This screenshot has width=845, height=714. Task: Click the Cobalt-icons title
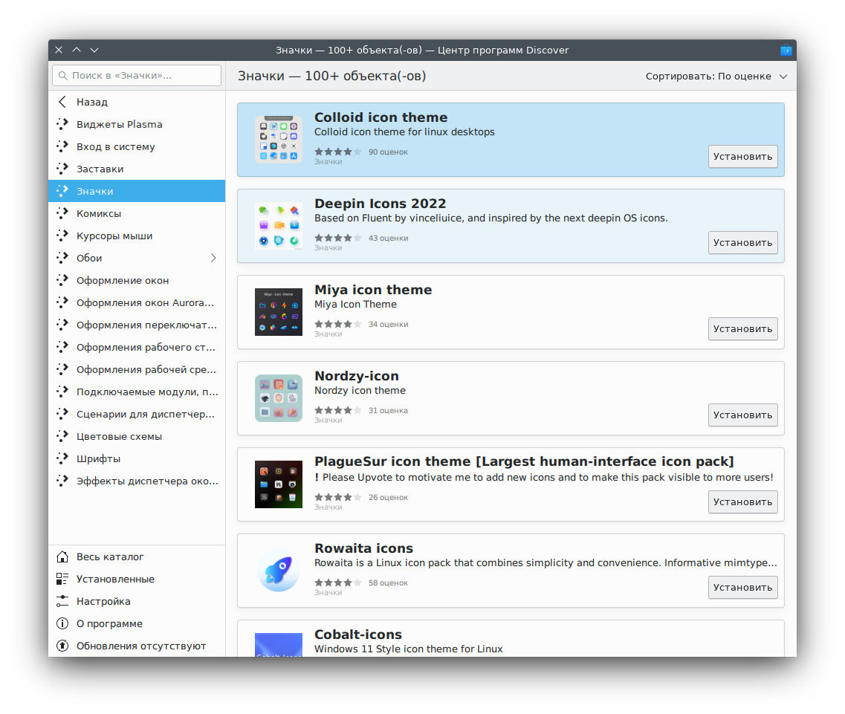click(358, 635)
